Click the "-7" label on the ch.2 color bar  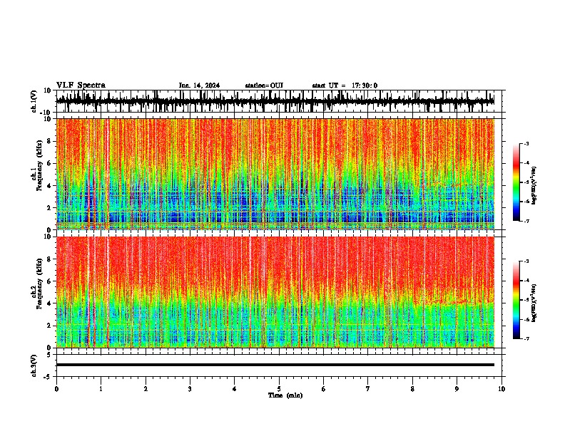[x=526, y=338]
